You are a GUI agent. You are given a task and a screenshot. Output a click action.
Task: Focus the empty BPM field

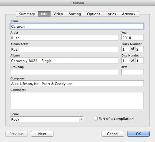[133, 72]
